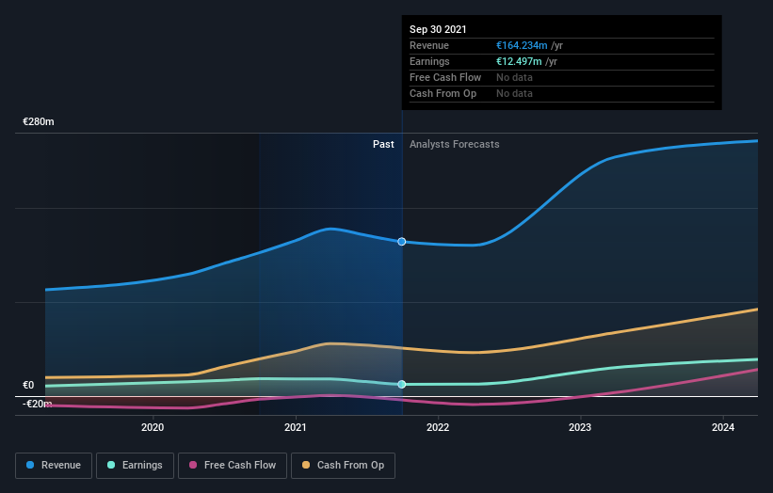Click the Analysts Forecasts label
Screen dimensions: 773x493
point(454,144)
